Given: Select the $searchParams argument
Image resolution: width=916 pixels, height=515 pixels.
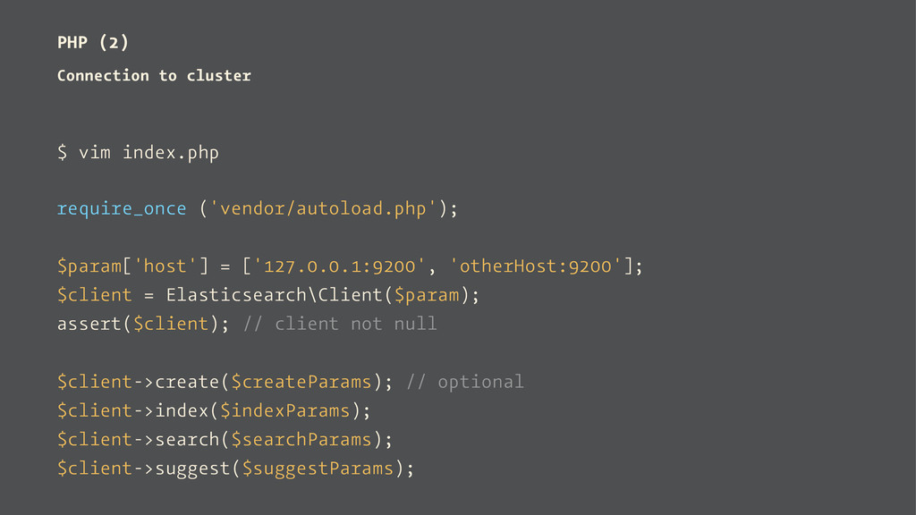Looking at the screenshot, I should (x=301, y=439).
